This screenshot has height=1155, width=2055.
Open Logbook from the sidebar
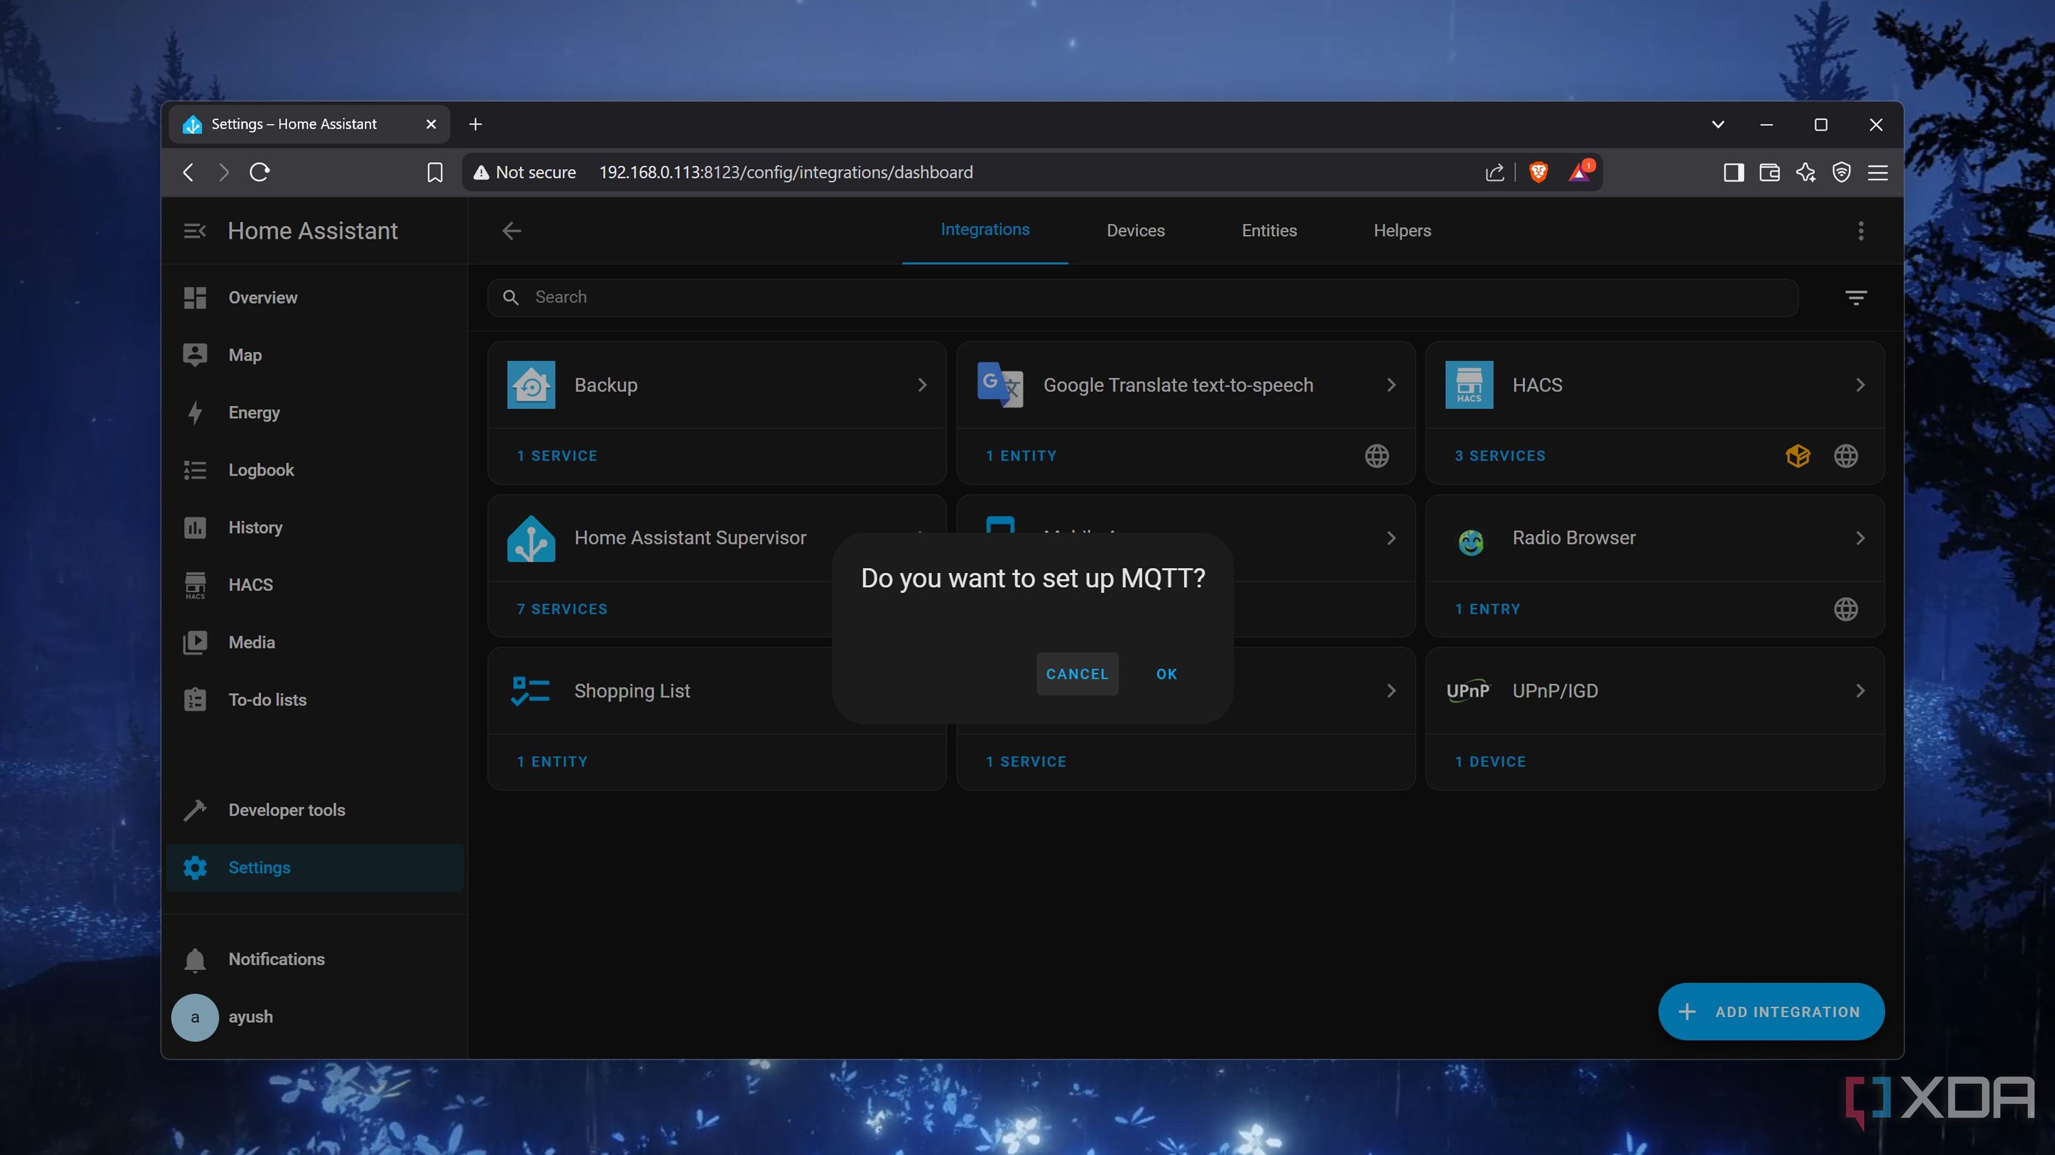[x=314, y=469]
